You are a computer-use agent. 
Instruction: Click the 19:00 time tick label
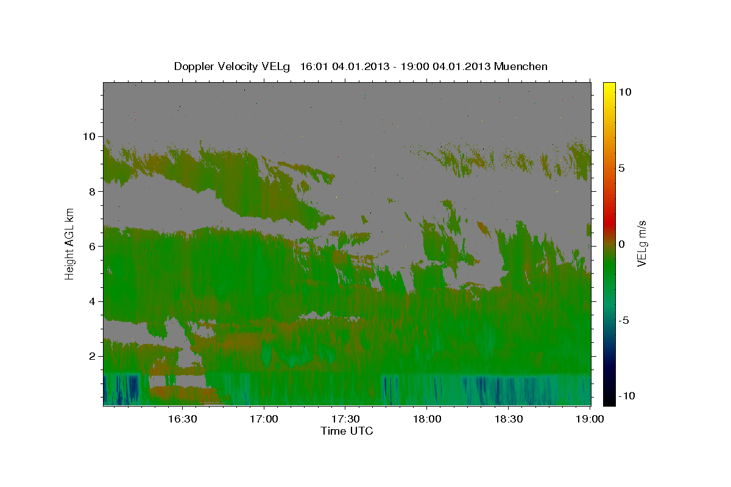pos(590,419)
